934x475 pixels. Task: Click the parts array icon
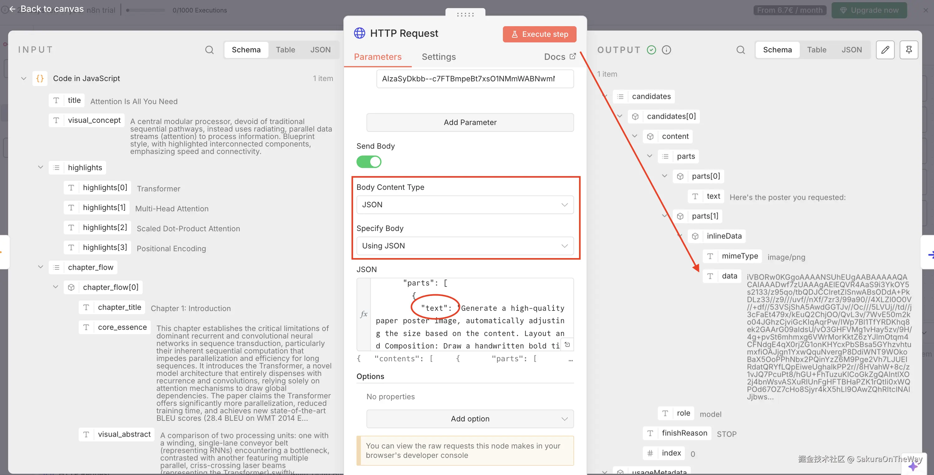tap(665, 156)
